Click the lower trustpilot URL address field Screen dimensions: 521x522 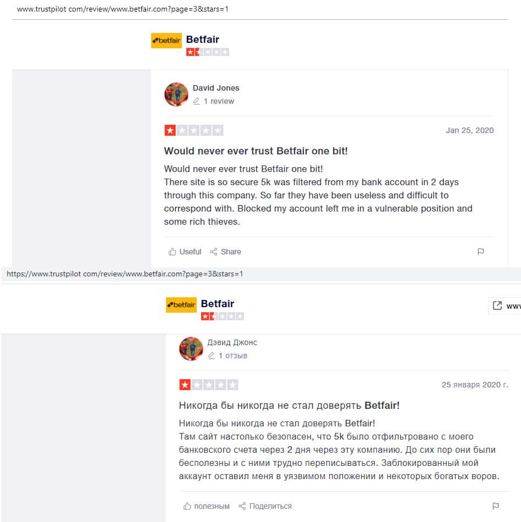[260, 274]
